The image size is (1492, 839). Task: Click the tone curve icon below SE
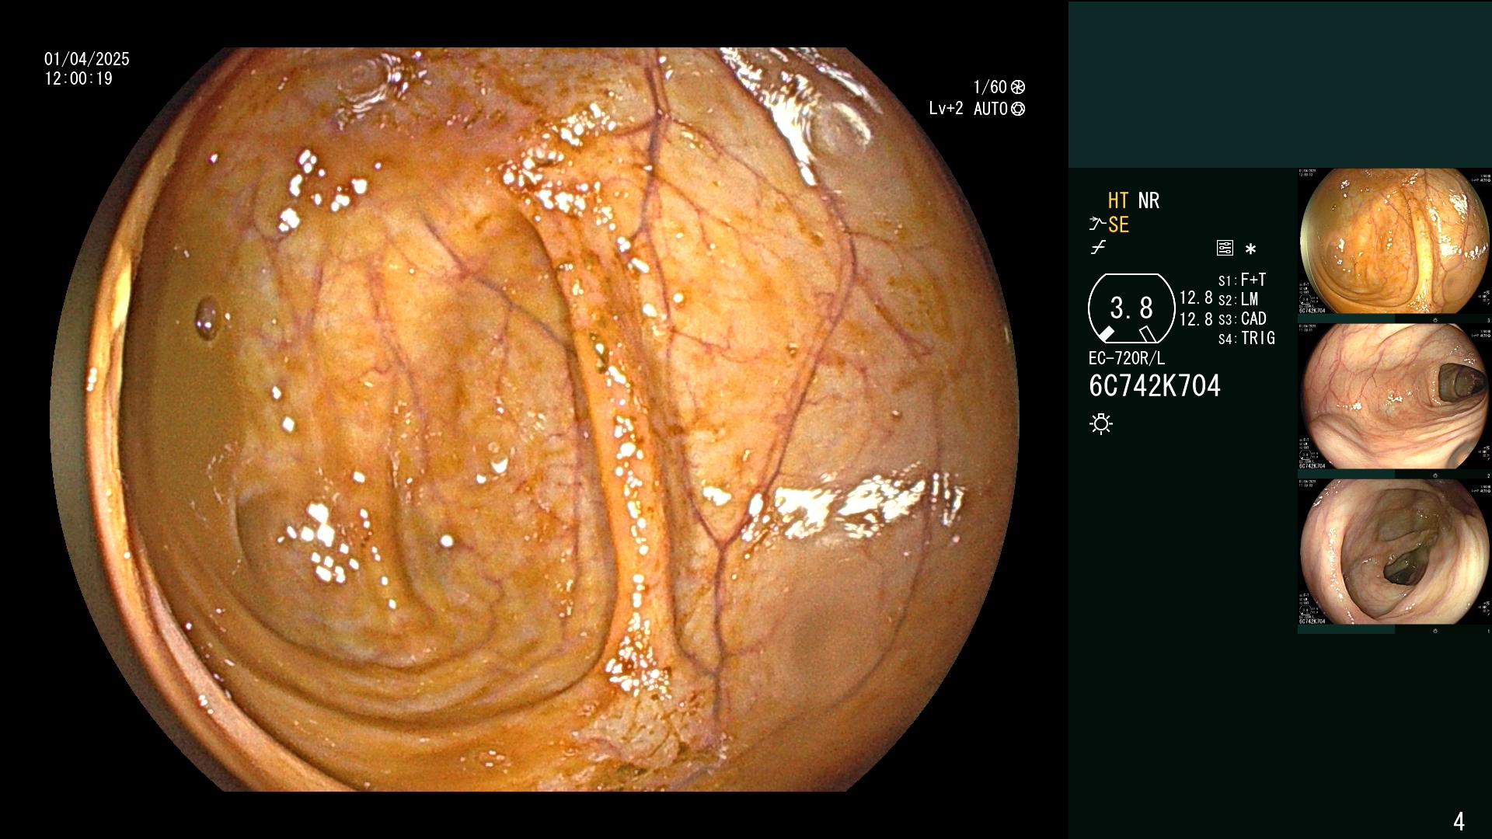click(1098, 248)
